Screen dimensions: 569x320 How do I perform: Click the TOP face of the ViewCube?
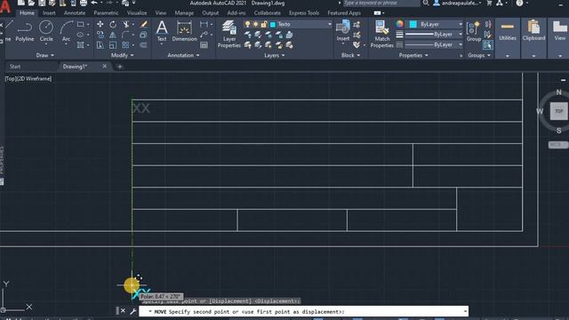pyautogui.click(x=559, y=111)
